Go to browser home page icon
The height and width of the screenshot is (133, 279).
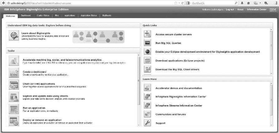[249, 3]
